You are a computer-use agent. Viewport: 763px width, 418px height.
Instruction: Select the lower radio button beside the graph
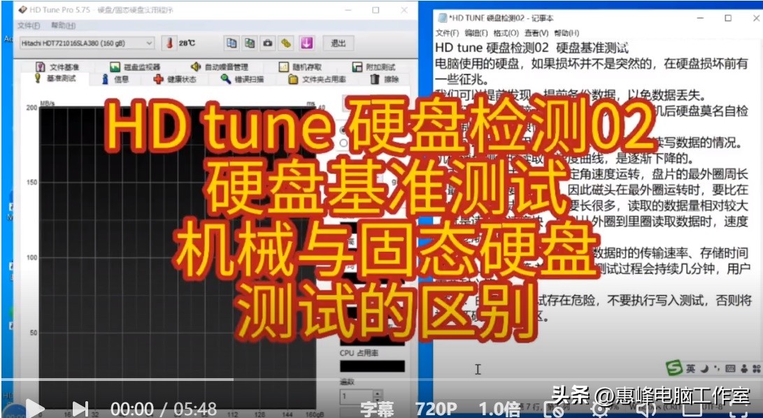click(343, 143)
